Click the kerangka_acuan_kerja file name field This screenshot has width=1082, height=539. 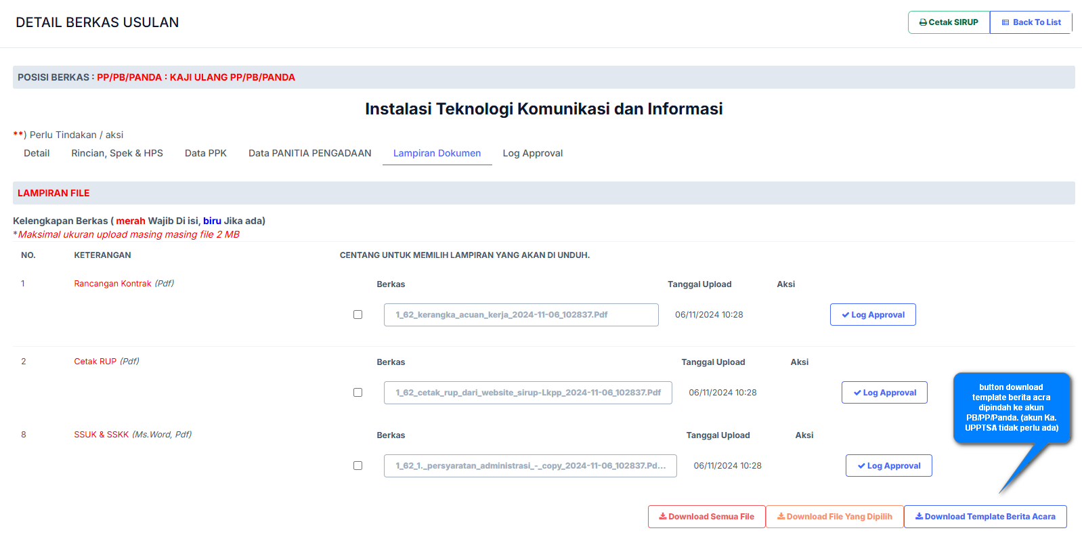tap(521, 315)
